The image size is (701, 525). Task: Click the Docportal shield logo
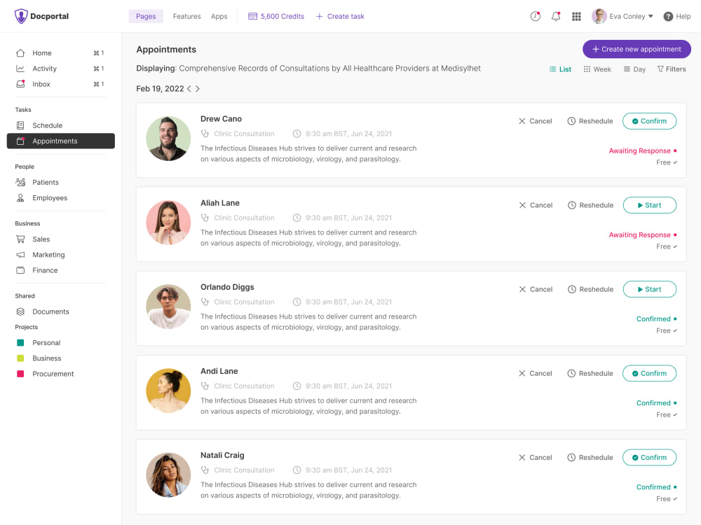[x=20, y=16]
